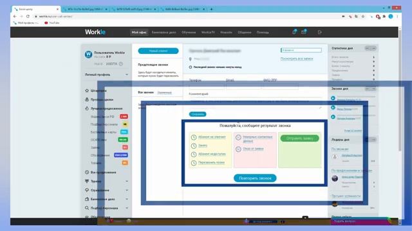
Task: Click the small blue button under the comment
Action: point(198,114)
